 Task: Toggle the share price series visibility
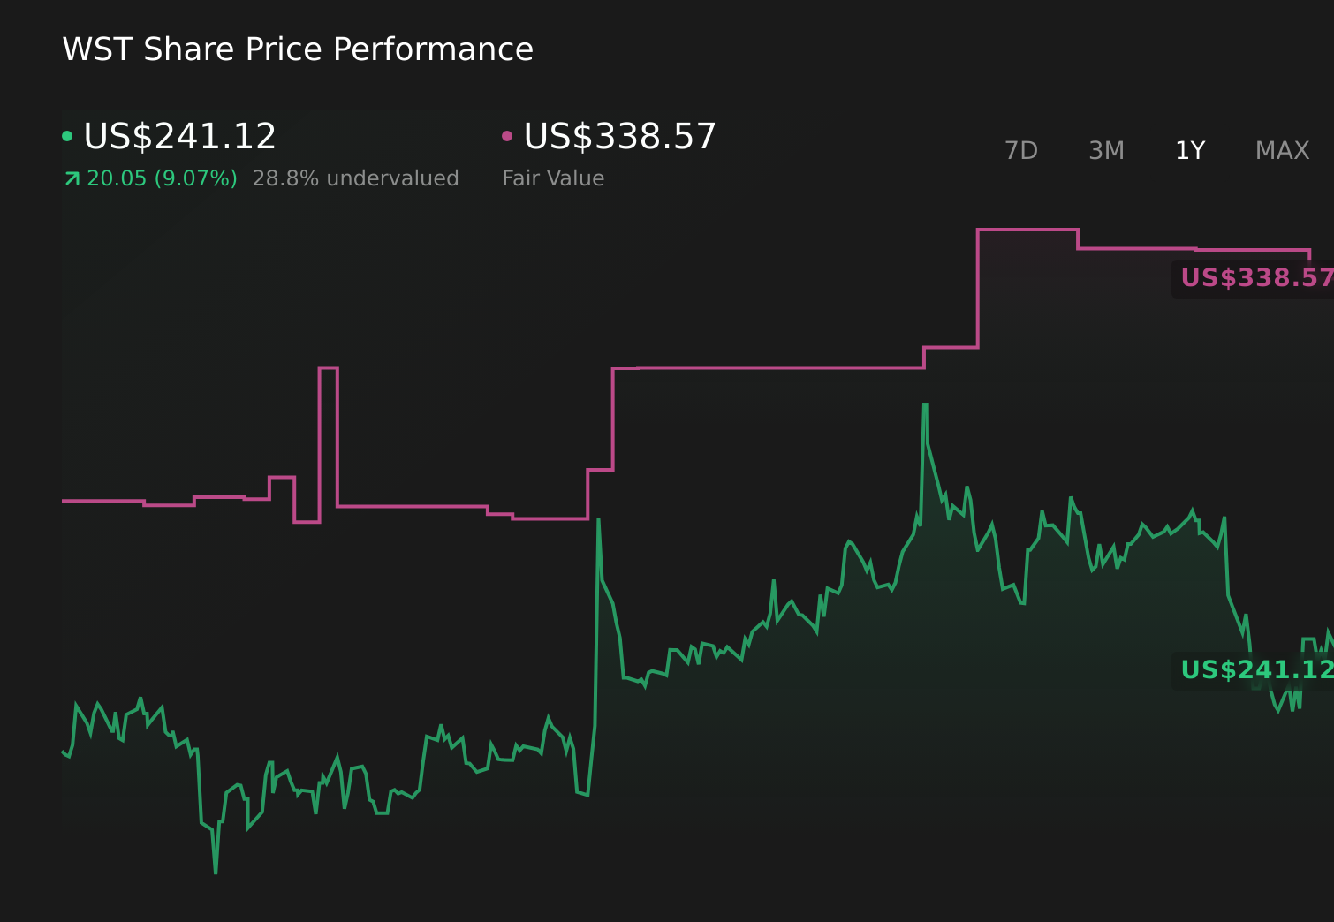[x=68, y=134]
